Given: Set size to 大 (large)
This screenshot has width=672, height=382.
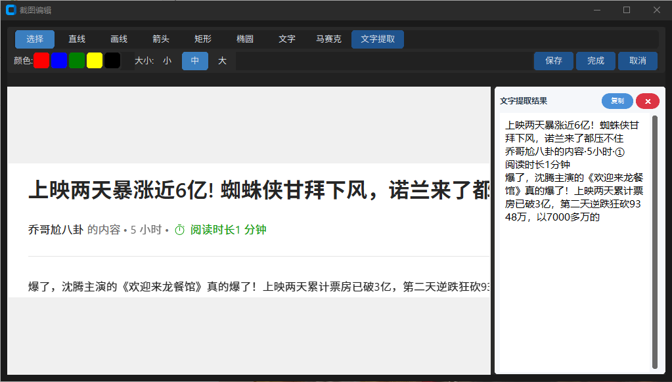Looking at the screenshot, I should pos(222,61).
